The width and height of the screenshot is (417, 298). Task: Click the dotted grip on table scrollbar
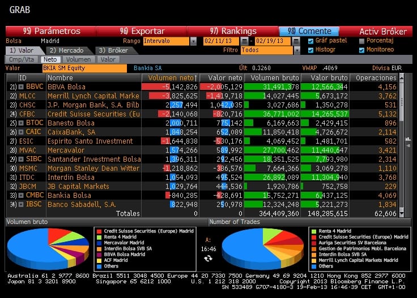pos(402,102)
